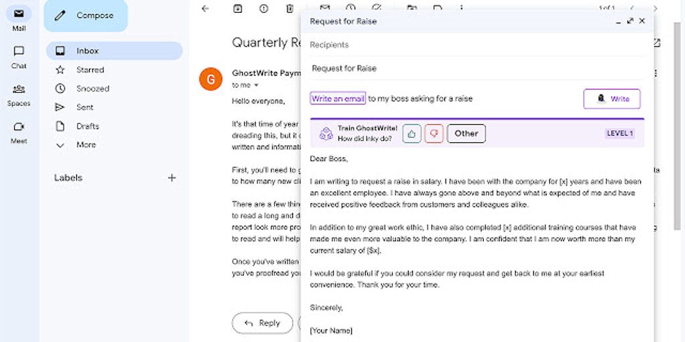Close the Request for Raise compose window
The width and height of the screenshot is (685, 342).
pos(642,21)
